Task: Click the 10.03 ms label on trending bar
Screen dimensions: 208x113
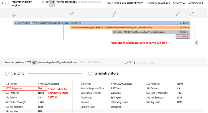Action: point(184,32)
